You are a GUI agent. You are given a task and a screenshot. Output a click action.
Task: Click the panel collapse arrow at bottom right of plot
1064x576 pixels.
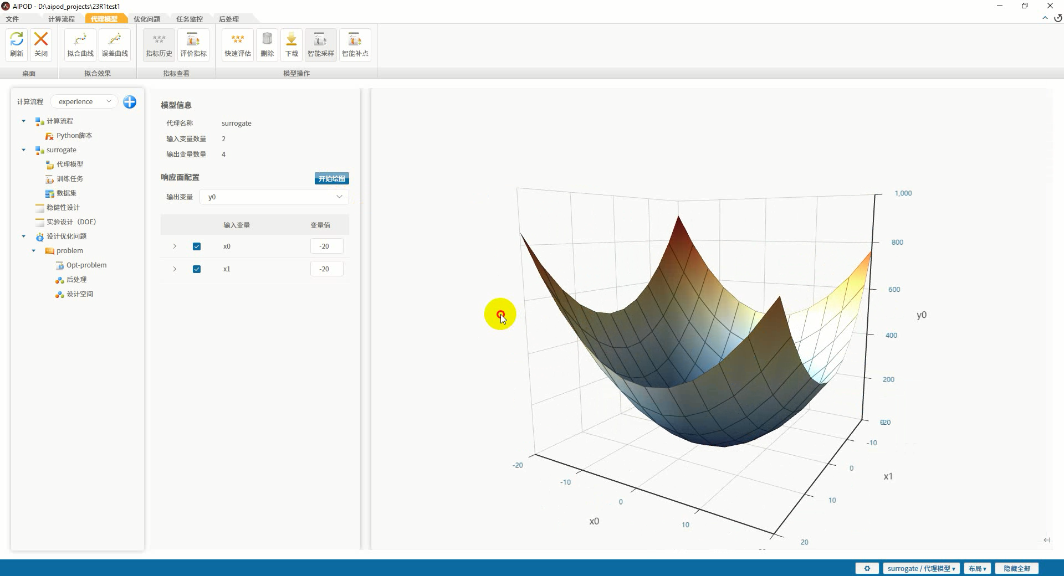(x=1047, y=540)
